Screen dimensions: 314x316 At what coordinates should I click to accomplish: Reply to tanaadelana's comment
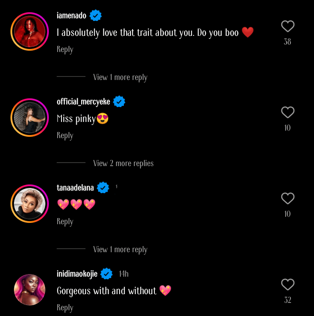(x=65, y=222)
